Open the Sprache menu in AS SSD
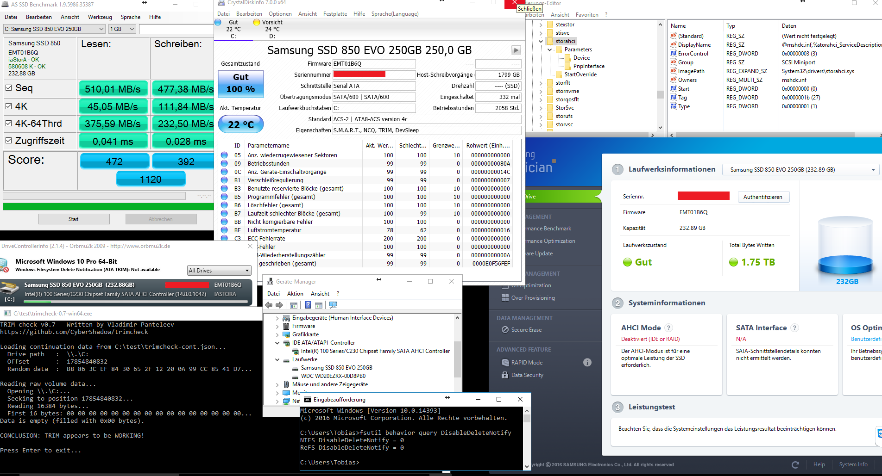882x476 pixels. tap(131, 17)
